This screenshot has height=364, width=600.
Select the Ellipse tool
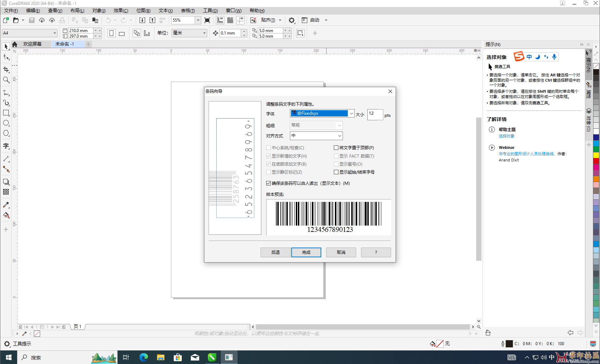coord(6,123)
